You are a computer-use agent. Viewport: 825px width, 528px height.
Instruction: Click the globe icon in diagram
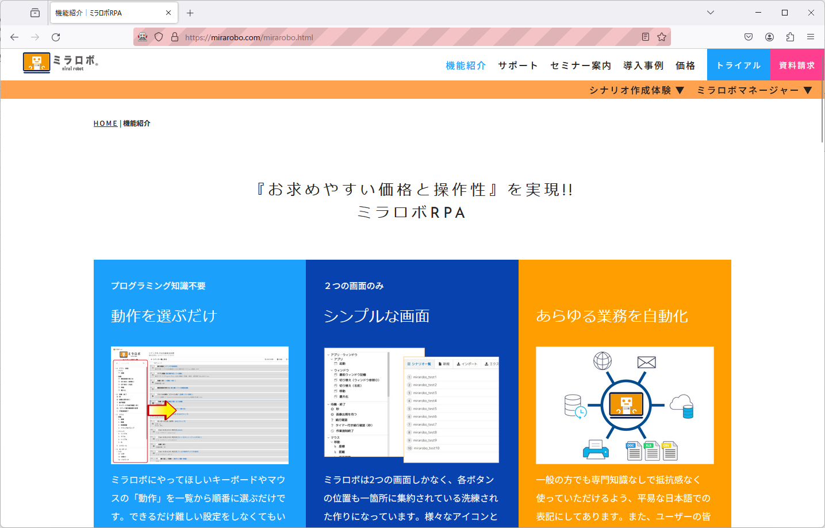[603, 361]
